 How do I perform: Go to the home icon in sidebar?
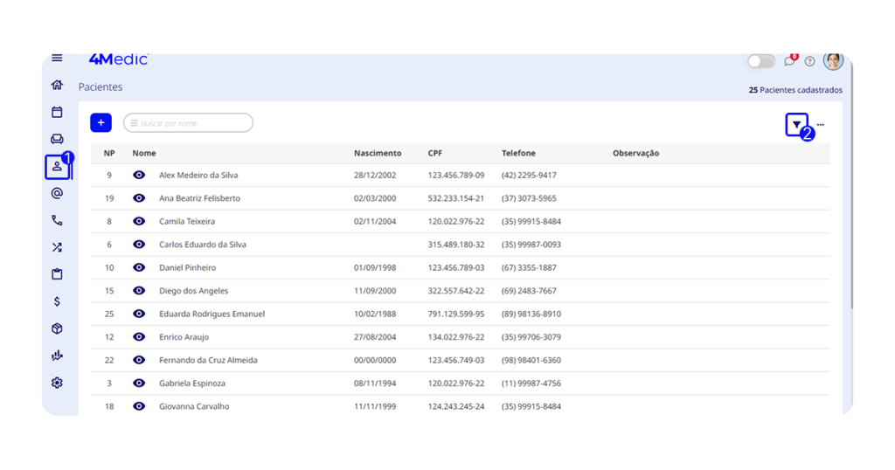pyautogui.click(x=57, y=85)
